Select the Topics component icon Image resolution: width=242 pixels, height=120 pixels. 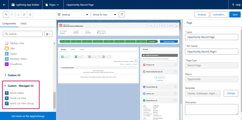click(7, 54)
